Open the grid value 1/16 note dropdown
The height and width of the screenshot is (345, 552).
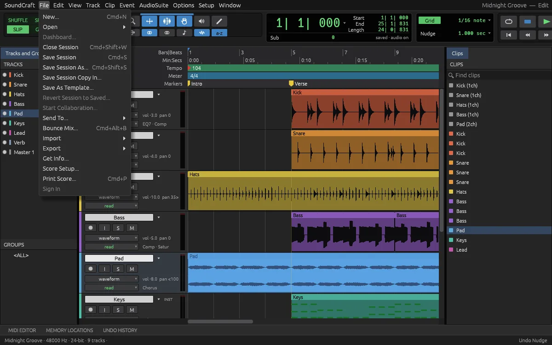pyautogui.click(x=475, y=20)
